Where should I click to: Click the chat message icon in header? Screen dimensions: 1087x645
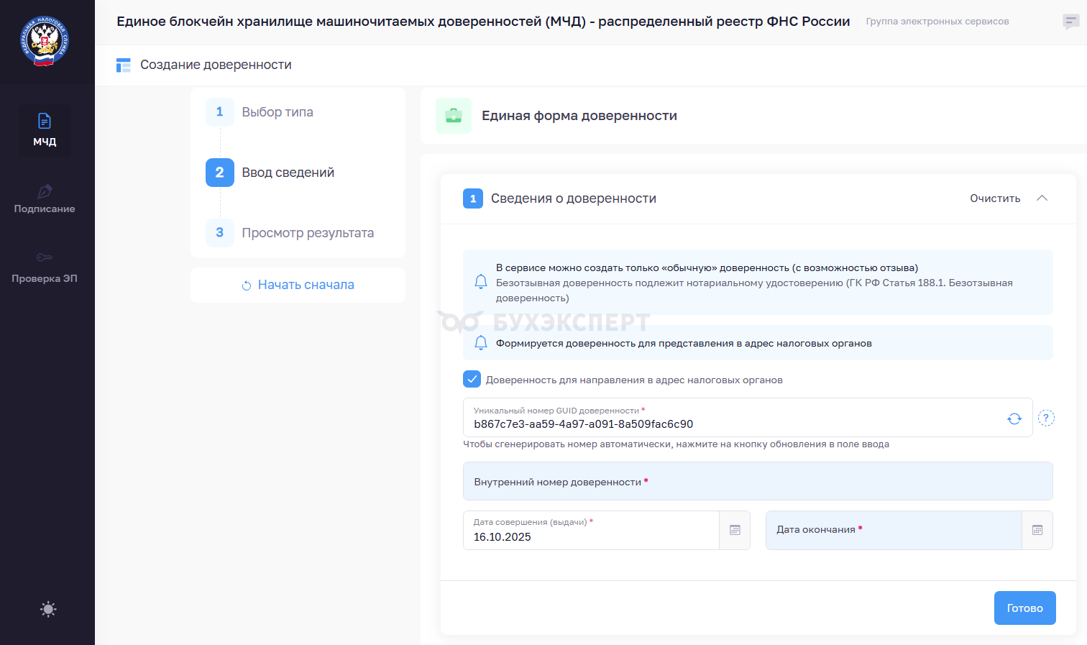pos(1070,22)
